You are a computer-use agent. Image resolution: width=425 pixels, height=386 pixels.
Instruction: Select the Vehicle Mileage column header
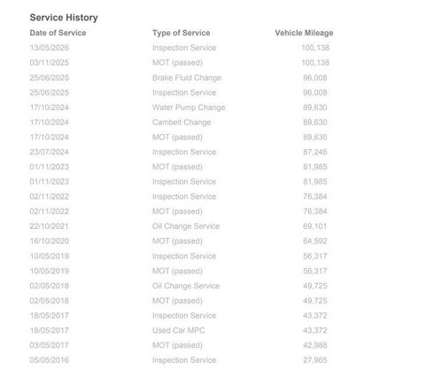(304, 33)
